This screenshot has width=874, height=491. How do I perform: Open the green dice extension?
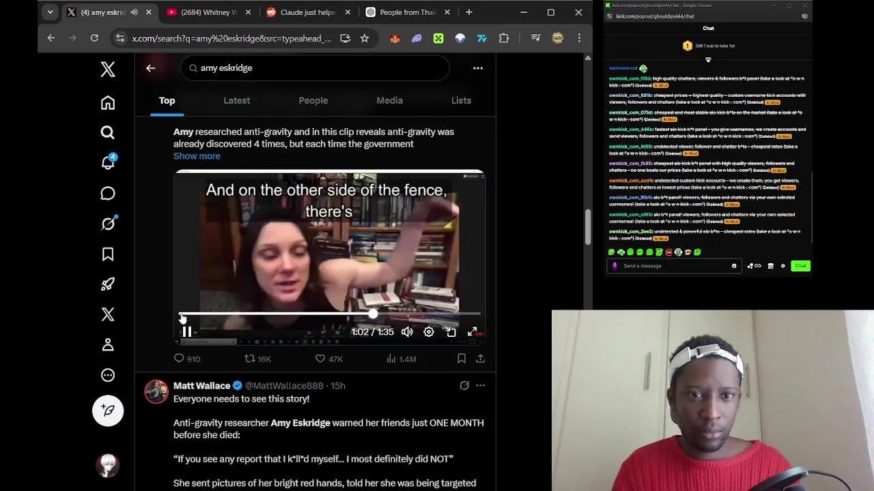pos(438,39)
